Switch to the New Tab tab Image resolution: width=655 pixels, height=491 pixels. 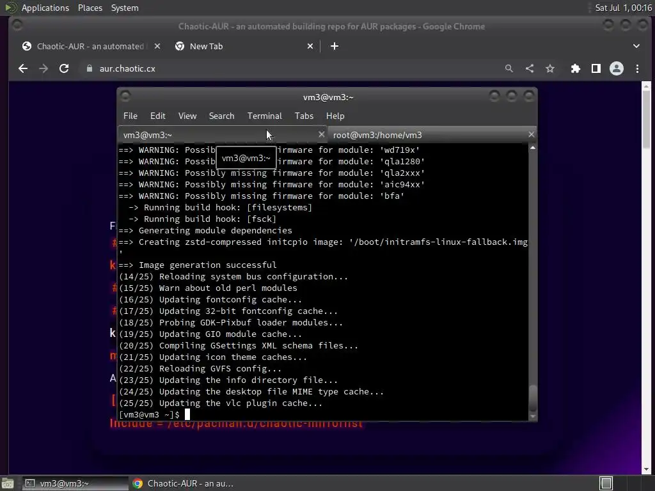[x=244, y=46]
